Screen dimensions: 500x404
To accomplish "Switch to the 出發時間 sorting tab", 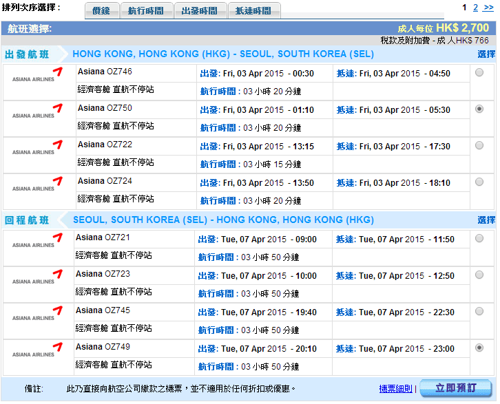I will point(200,11).
